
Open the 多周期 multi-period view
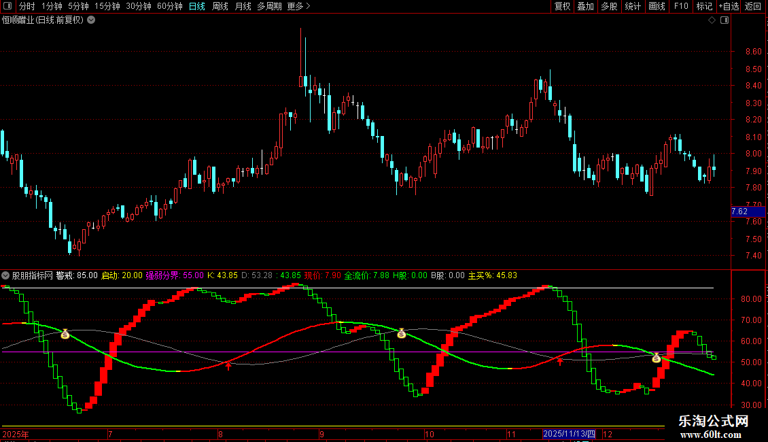click(269, 6)
